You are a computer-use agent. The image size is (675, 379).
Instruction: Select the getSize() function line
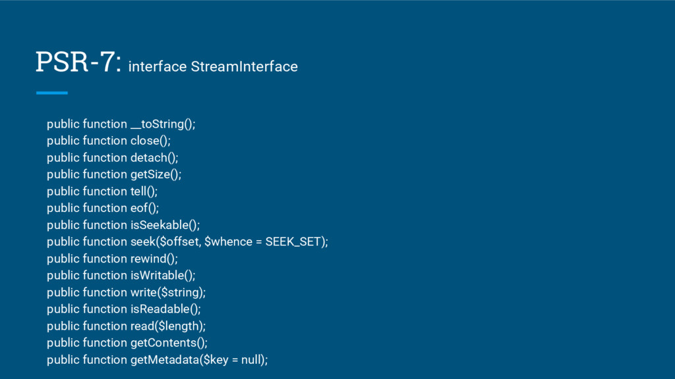tap(114, 174)
